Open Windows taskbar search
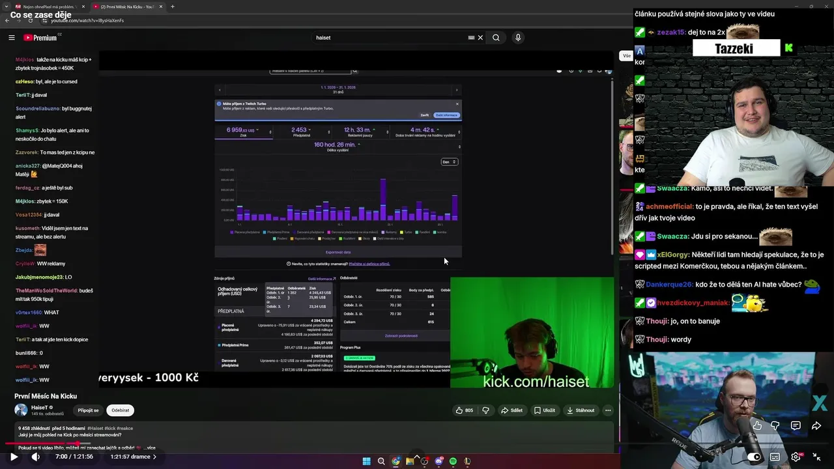834x469 pixels. 381,461
